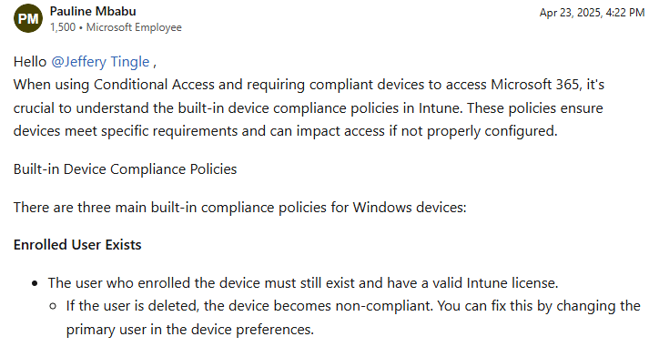Click the PM avatar circle

[x=28, y=18]
